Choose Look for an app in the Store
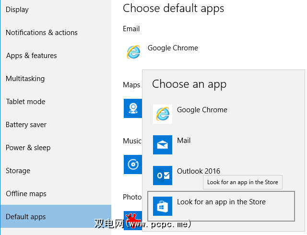The width and height of the screenshot is (307, 235). [221, 202]
